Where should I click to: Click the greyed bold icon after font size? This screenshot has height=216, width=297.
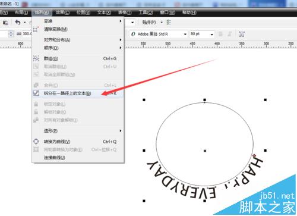click(x=220, y=34)
